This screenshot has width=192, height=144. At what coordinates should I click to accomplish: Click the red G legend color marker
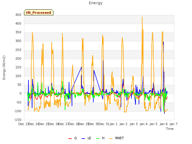pos(70,139)
